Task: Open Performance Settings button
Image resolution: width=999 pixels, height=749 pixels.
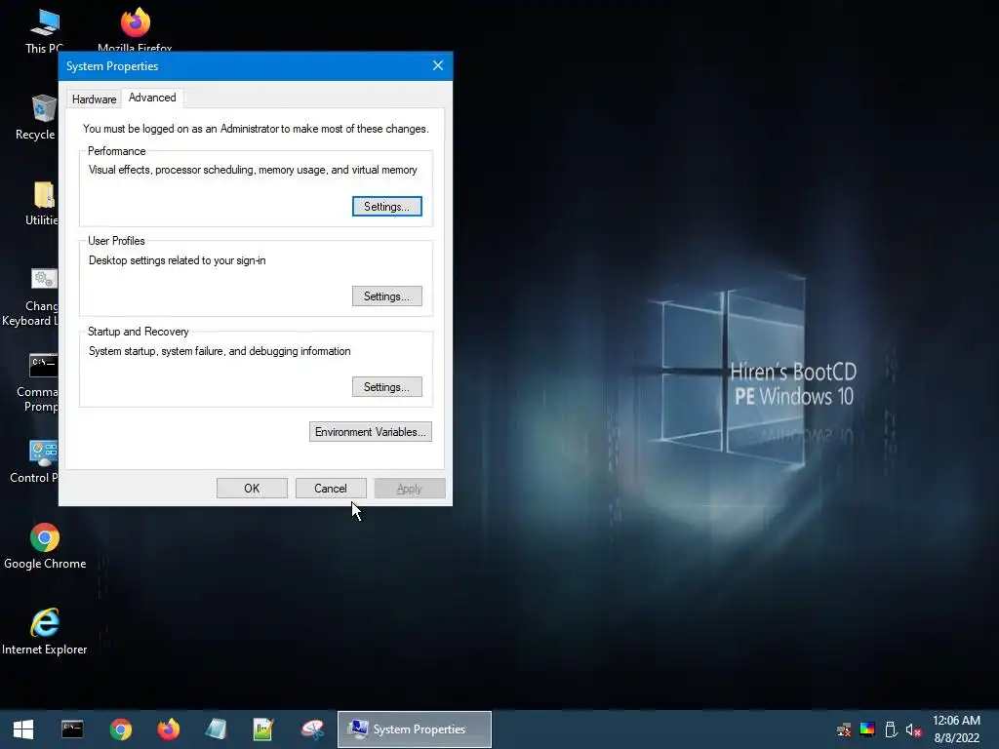Action: 386,207
